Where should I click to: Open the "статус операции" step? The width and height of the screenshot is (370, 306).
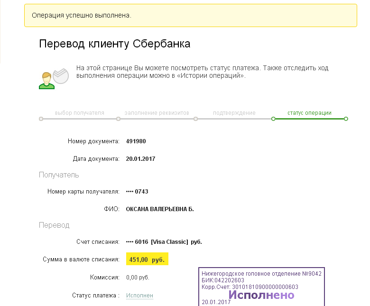[x=309, y=113]
